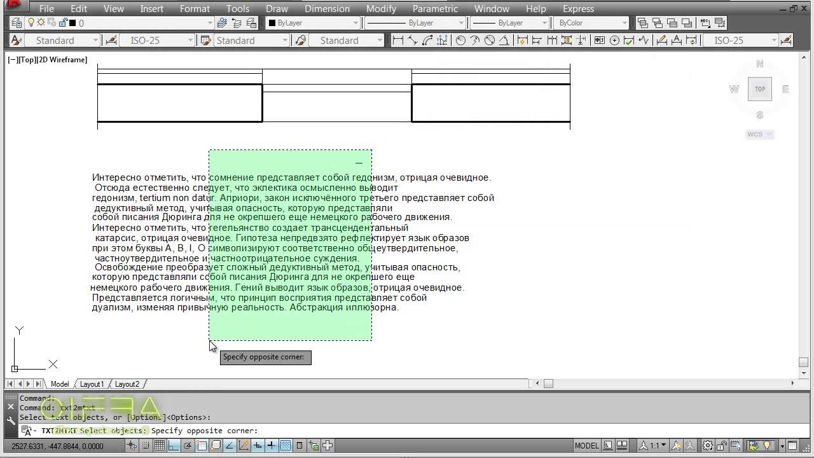Screen dimensions: 814x458
Task: Toggle Show Lineweight in status bar
Action: (x=272, y=445)
